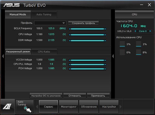Viewport: 155px width, 115px height.
Task: Click the 0% CPU usage indicator
Action: coord(125,52)
